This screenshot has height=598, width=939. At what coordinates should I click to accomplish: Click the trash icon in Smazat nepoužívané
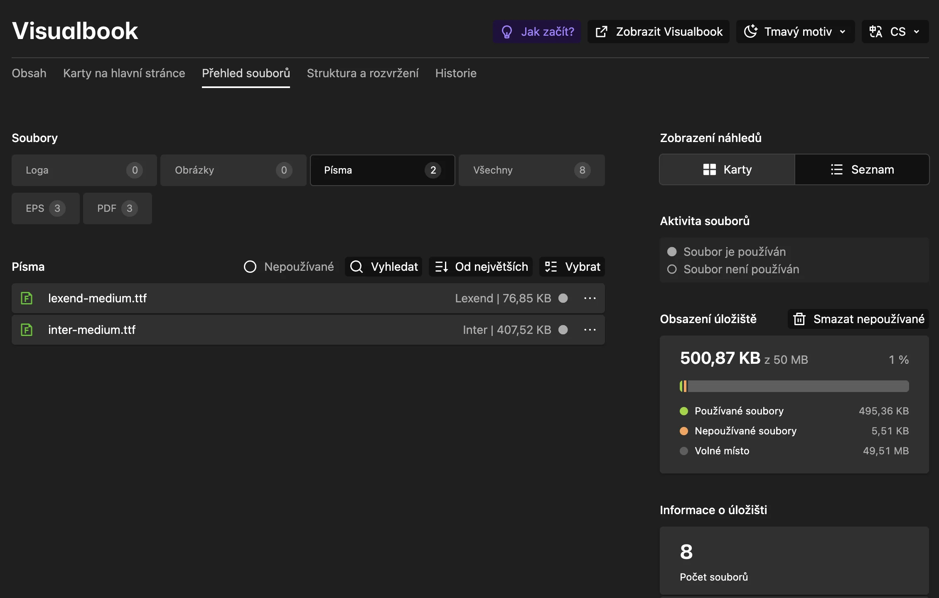799,319
